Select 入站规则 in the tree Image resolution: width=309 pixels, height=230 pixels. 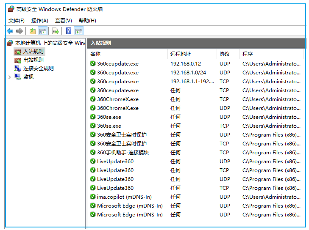[x=33, y=52]
